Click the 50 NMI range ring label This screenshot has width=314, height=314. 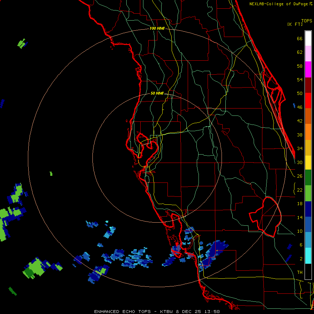(157, 93)
